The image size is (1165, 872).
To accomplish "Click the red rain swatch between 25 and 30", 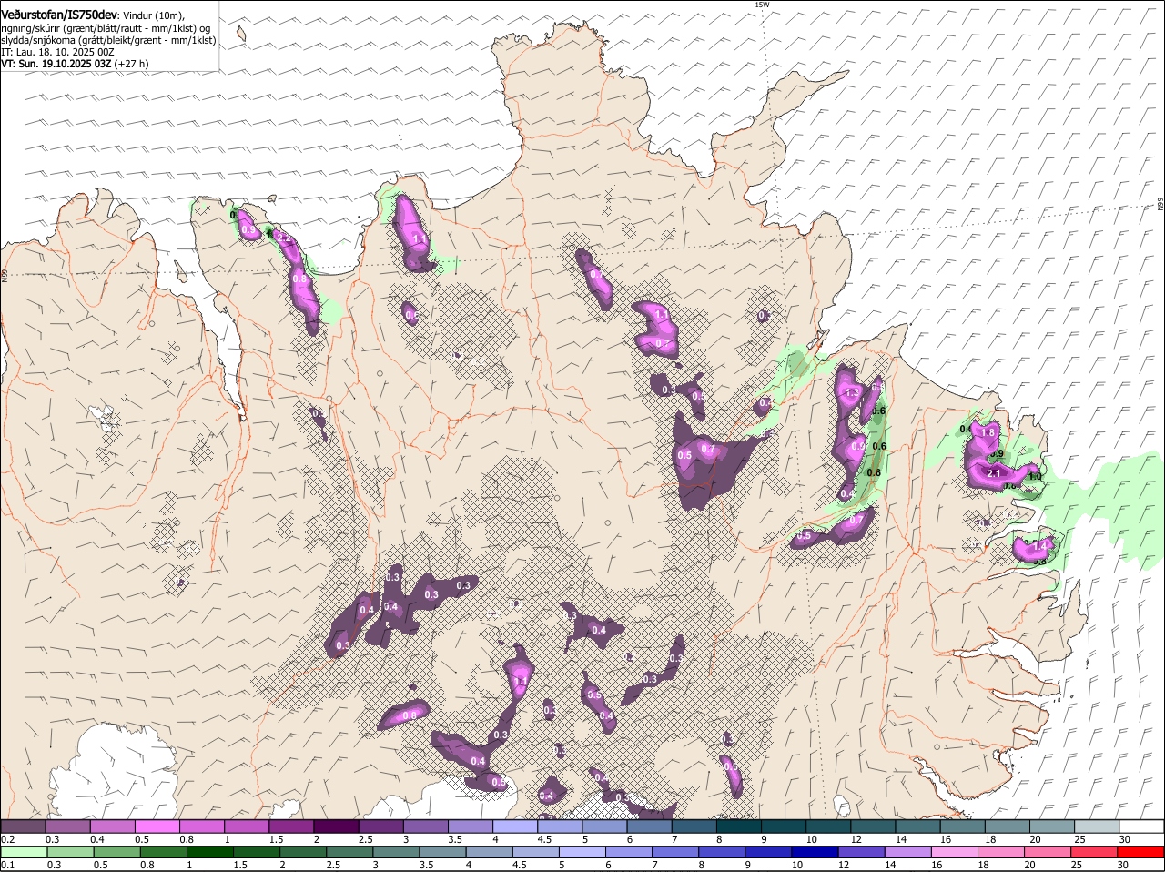I will tap(1093, 852).
